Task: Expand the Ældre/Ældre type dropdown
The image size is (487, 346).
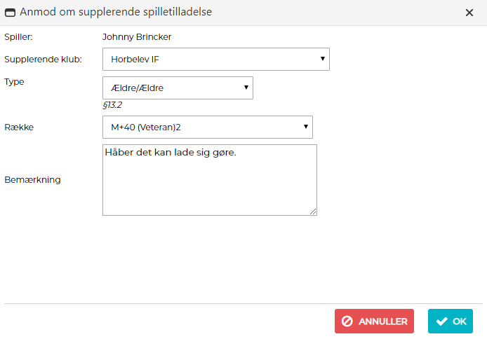Action: coord(177,88)
